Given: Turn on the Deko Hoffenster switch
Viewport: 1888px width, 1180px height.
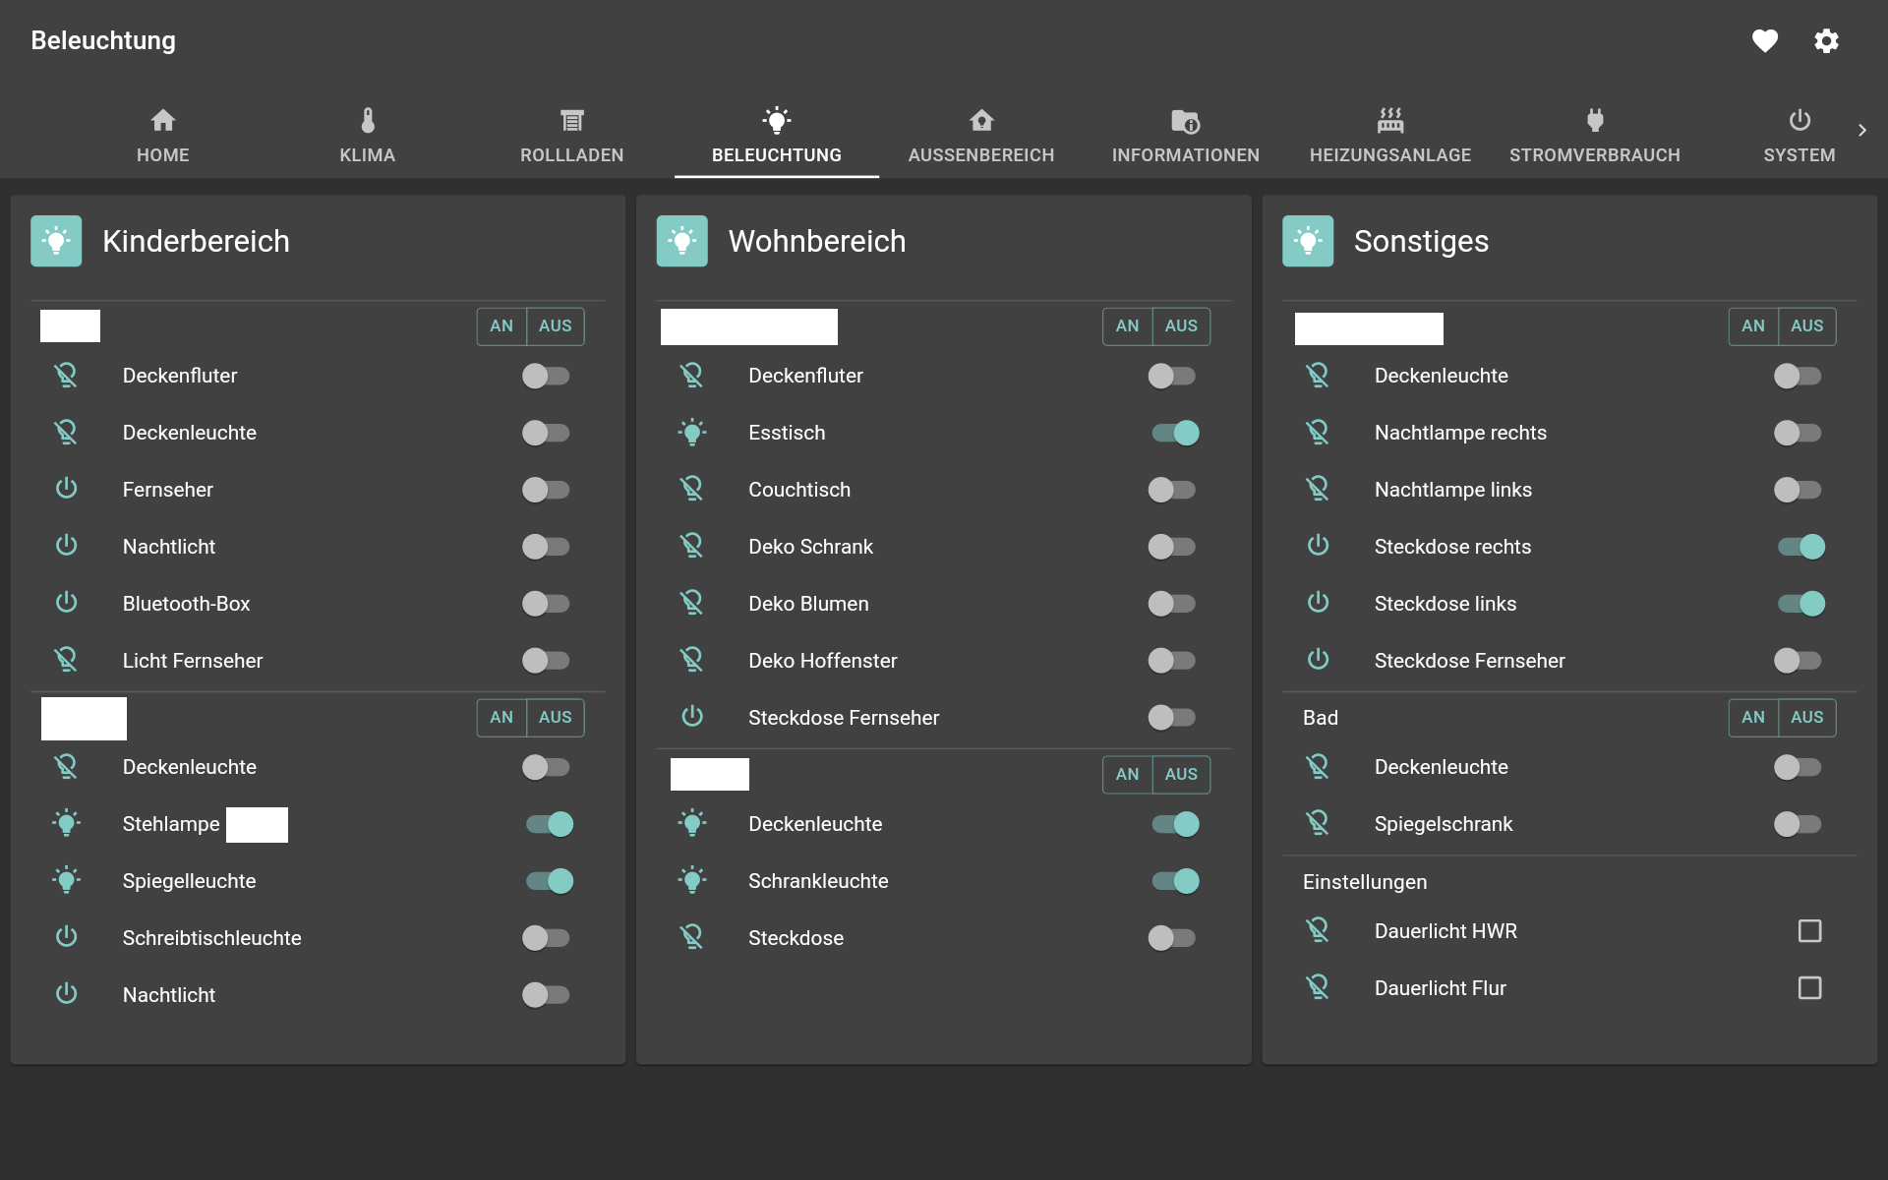Looking at the screenshot, I should 1172,661.
